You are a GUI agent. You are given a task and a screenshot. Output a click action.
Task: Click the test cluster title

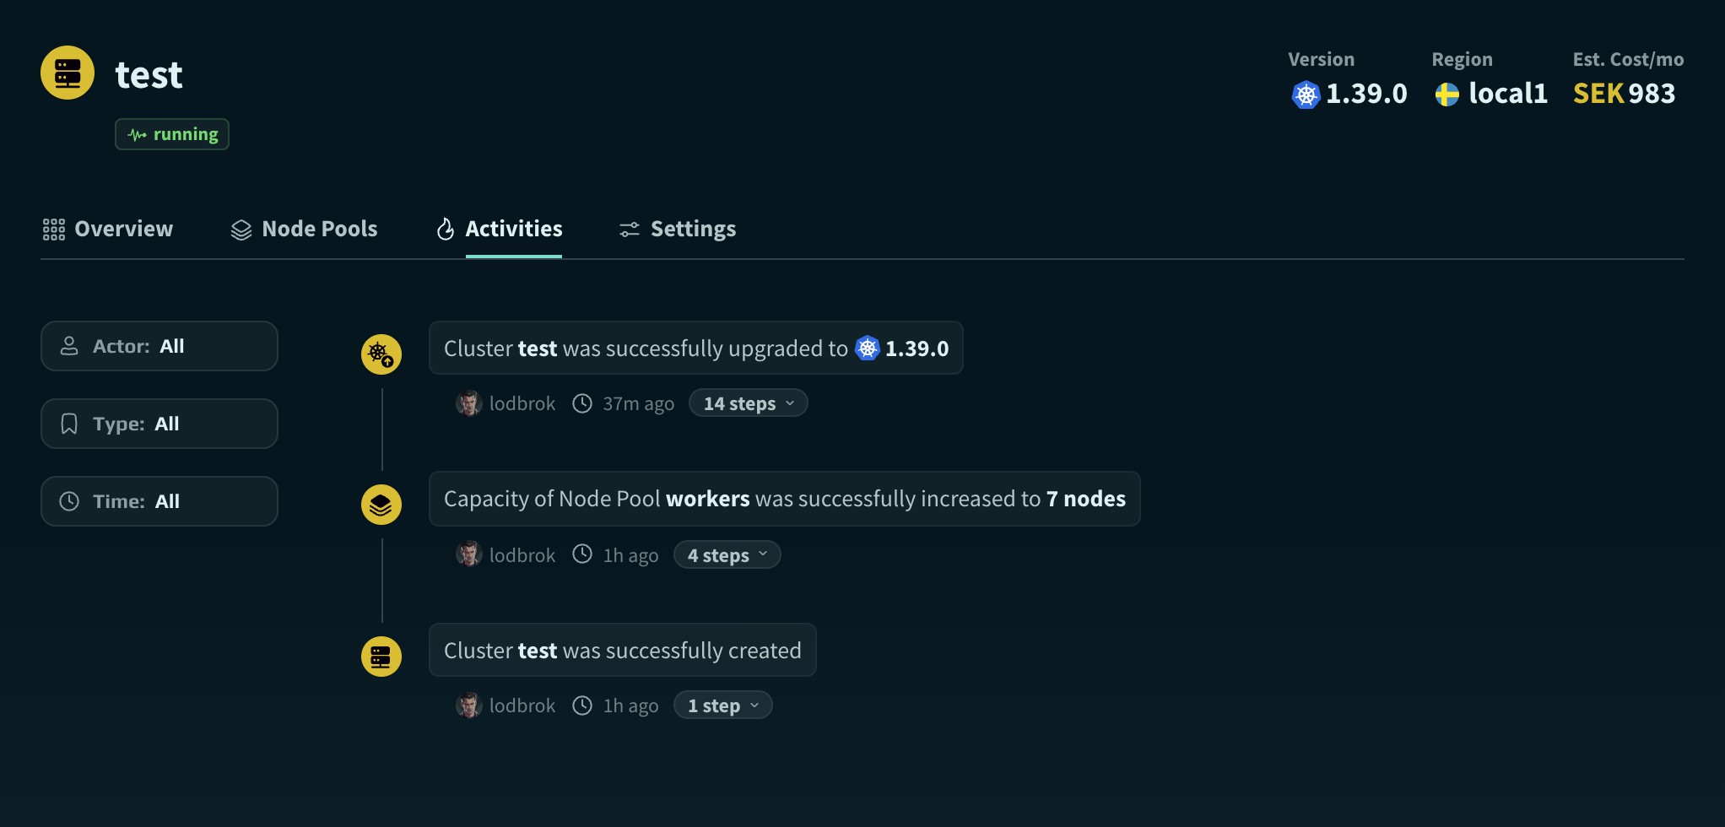coord(149,74)
